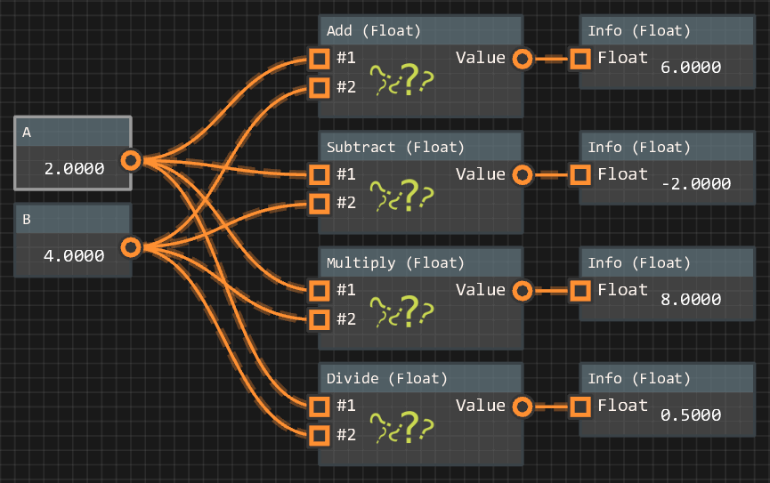Click Float input port of Info node showing -2.0000
This screenshot has width=770, height=483.
[x=580, y=174]
